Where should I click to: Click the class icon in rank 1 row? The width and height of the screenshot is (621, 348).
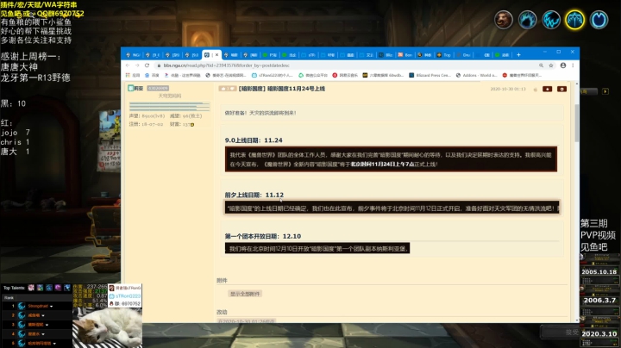(x=22, y=306)
